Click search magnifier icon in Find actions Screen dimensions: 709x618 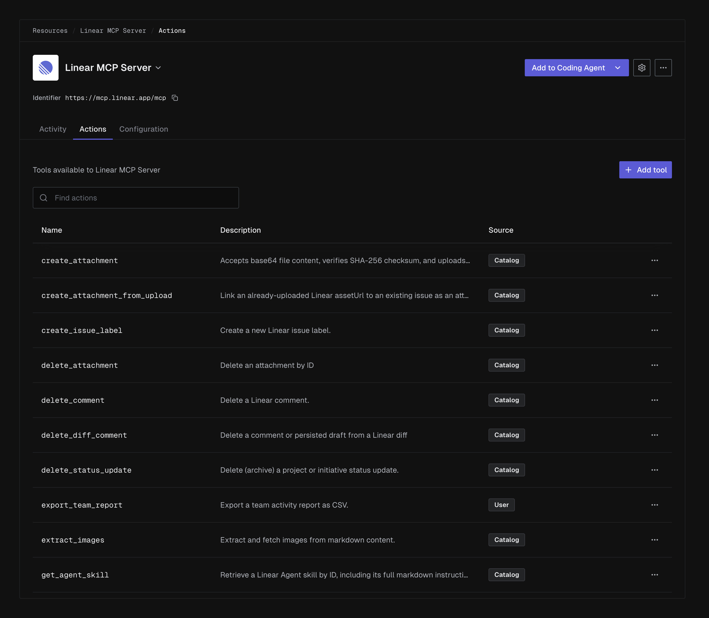44,198
